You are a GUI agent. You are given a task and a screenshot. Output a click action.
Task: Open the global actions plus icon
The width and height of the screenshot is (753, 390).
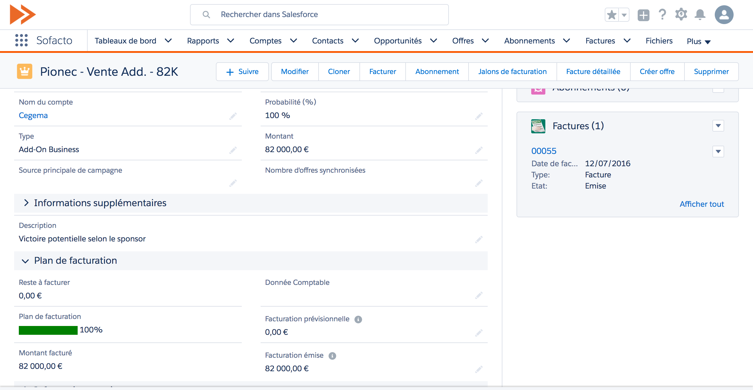coord(644,15)
